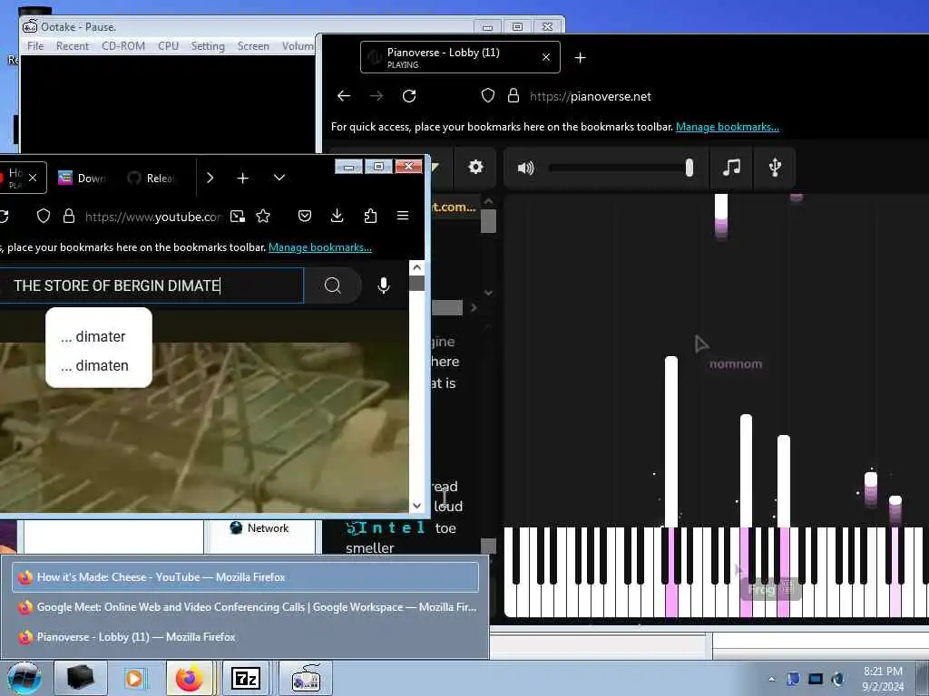929x696 pixels.
Task: Click the Windows Start orb
Action: (24, 678)
